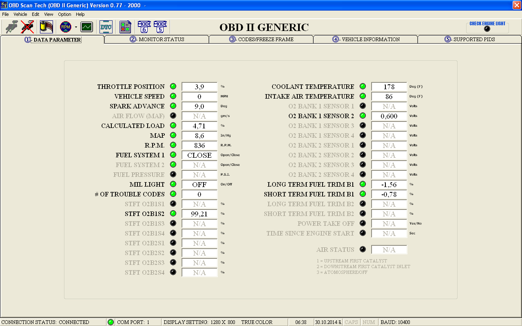Open the Supported PIDs tab
522x326 pixels.
[470, 40]
